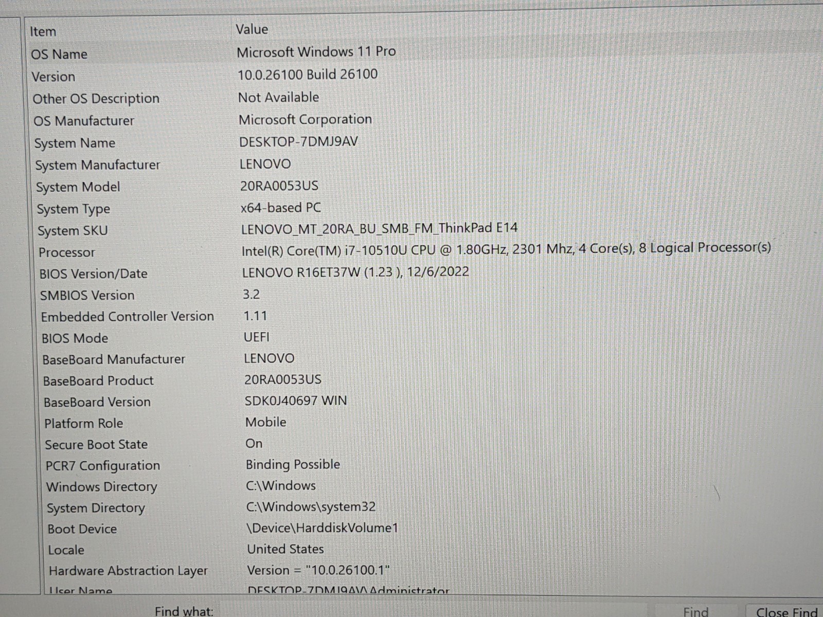The width and height of the screenshot is (823, 617).
Task: Click Platform Role value Mobile
Action: [266, 422]
